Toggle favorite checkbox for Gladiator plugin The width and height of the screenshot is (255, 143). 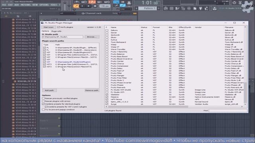pos(107,95)
